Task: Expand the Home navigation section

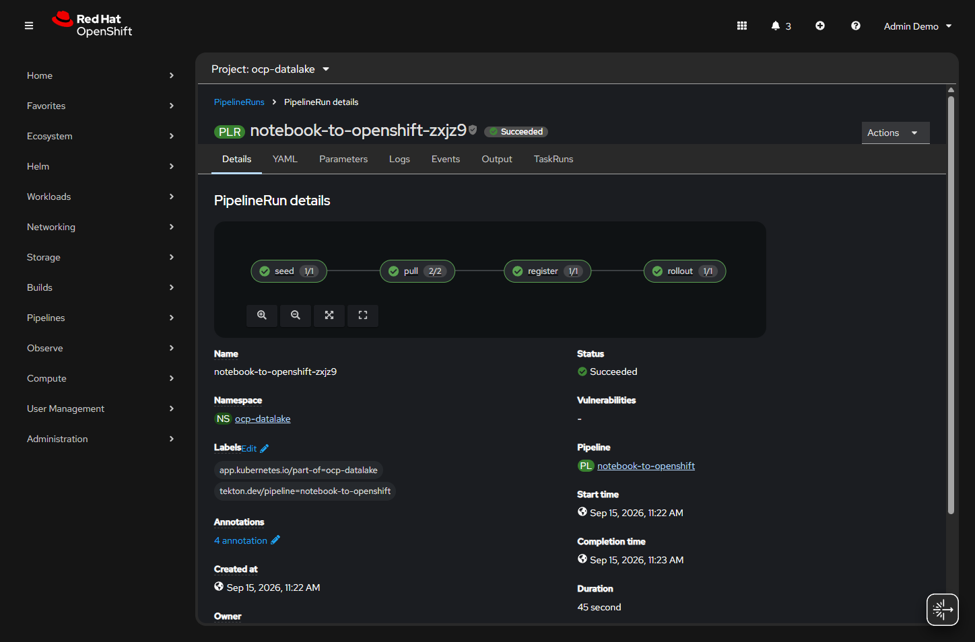Action: [100, 75]
